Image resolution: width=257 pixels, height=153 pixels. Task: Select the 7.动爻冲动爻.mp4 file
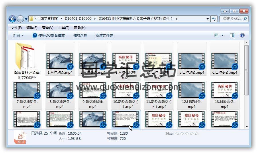click(x=27, y=95)
